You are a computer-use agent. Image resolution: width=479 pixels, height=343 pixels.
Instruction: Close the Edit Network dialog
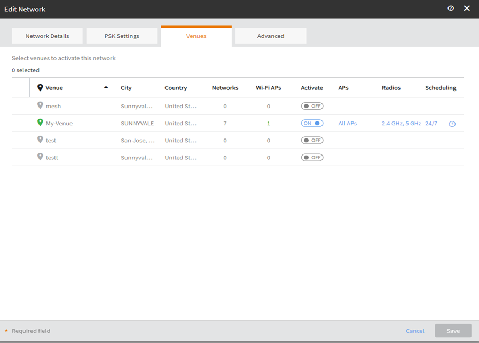[x=467, y=9]
